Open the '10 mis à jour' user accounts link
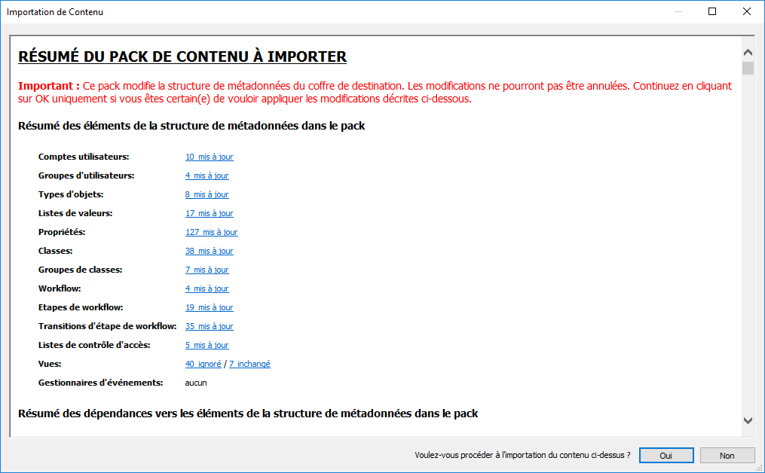This screenshot has height=473, width=765. (209, 157)
